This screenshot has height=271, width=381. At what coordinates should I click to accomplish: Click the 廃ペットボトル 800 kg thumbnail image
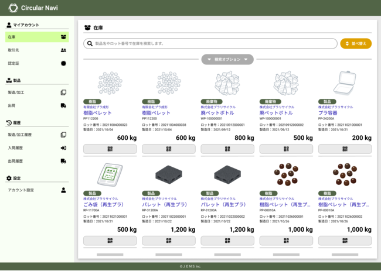(x=227, y=84)
